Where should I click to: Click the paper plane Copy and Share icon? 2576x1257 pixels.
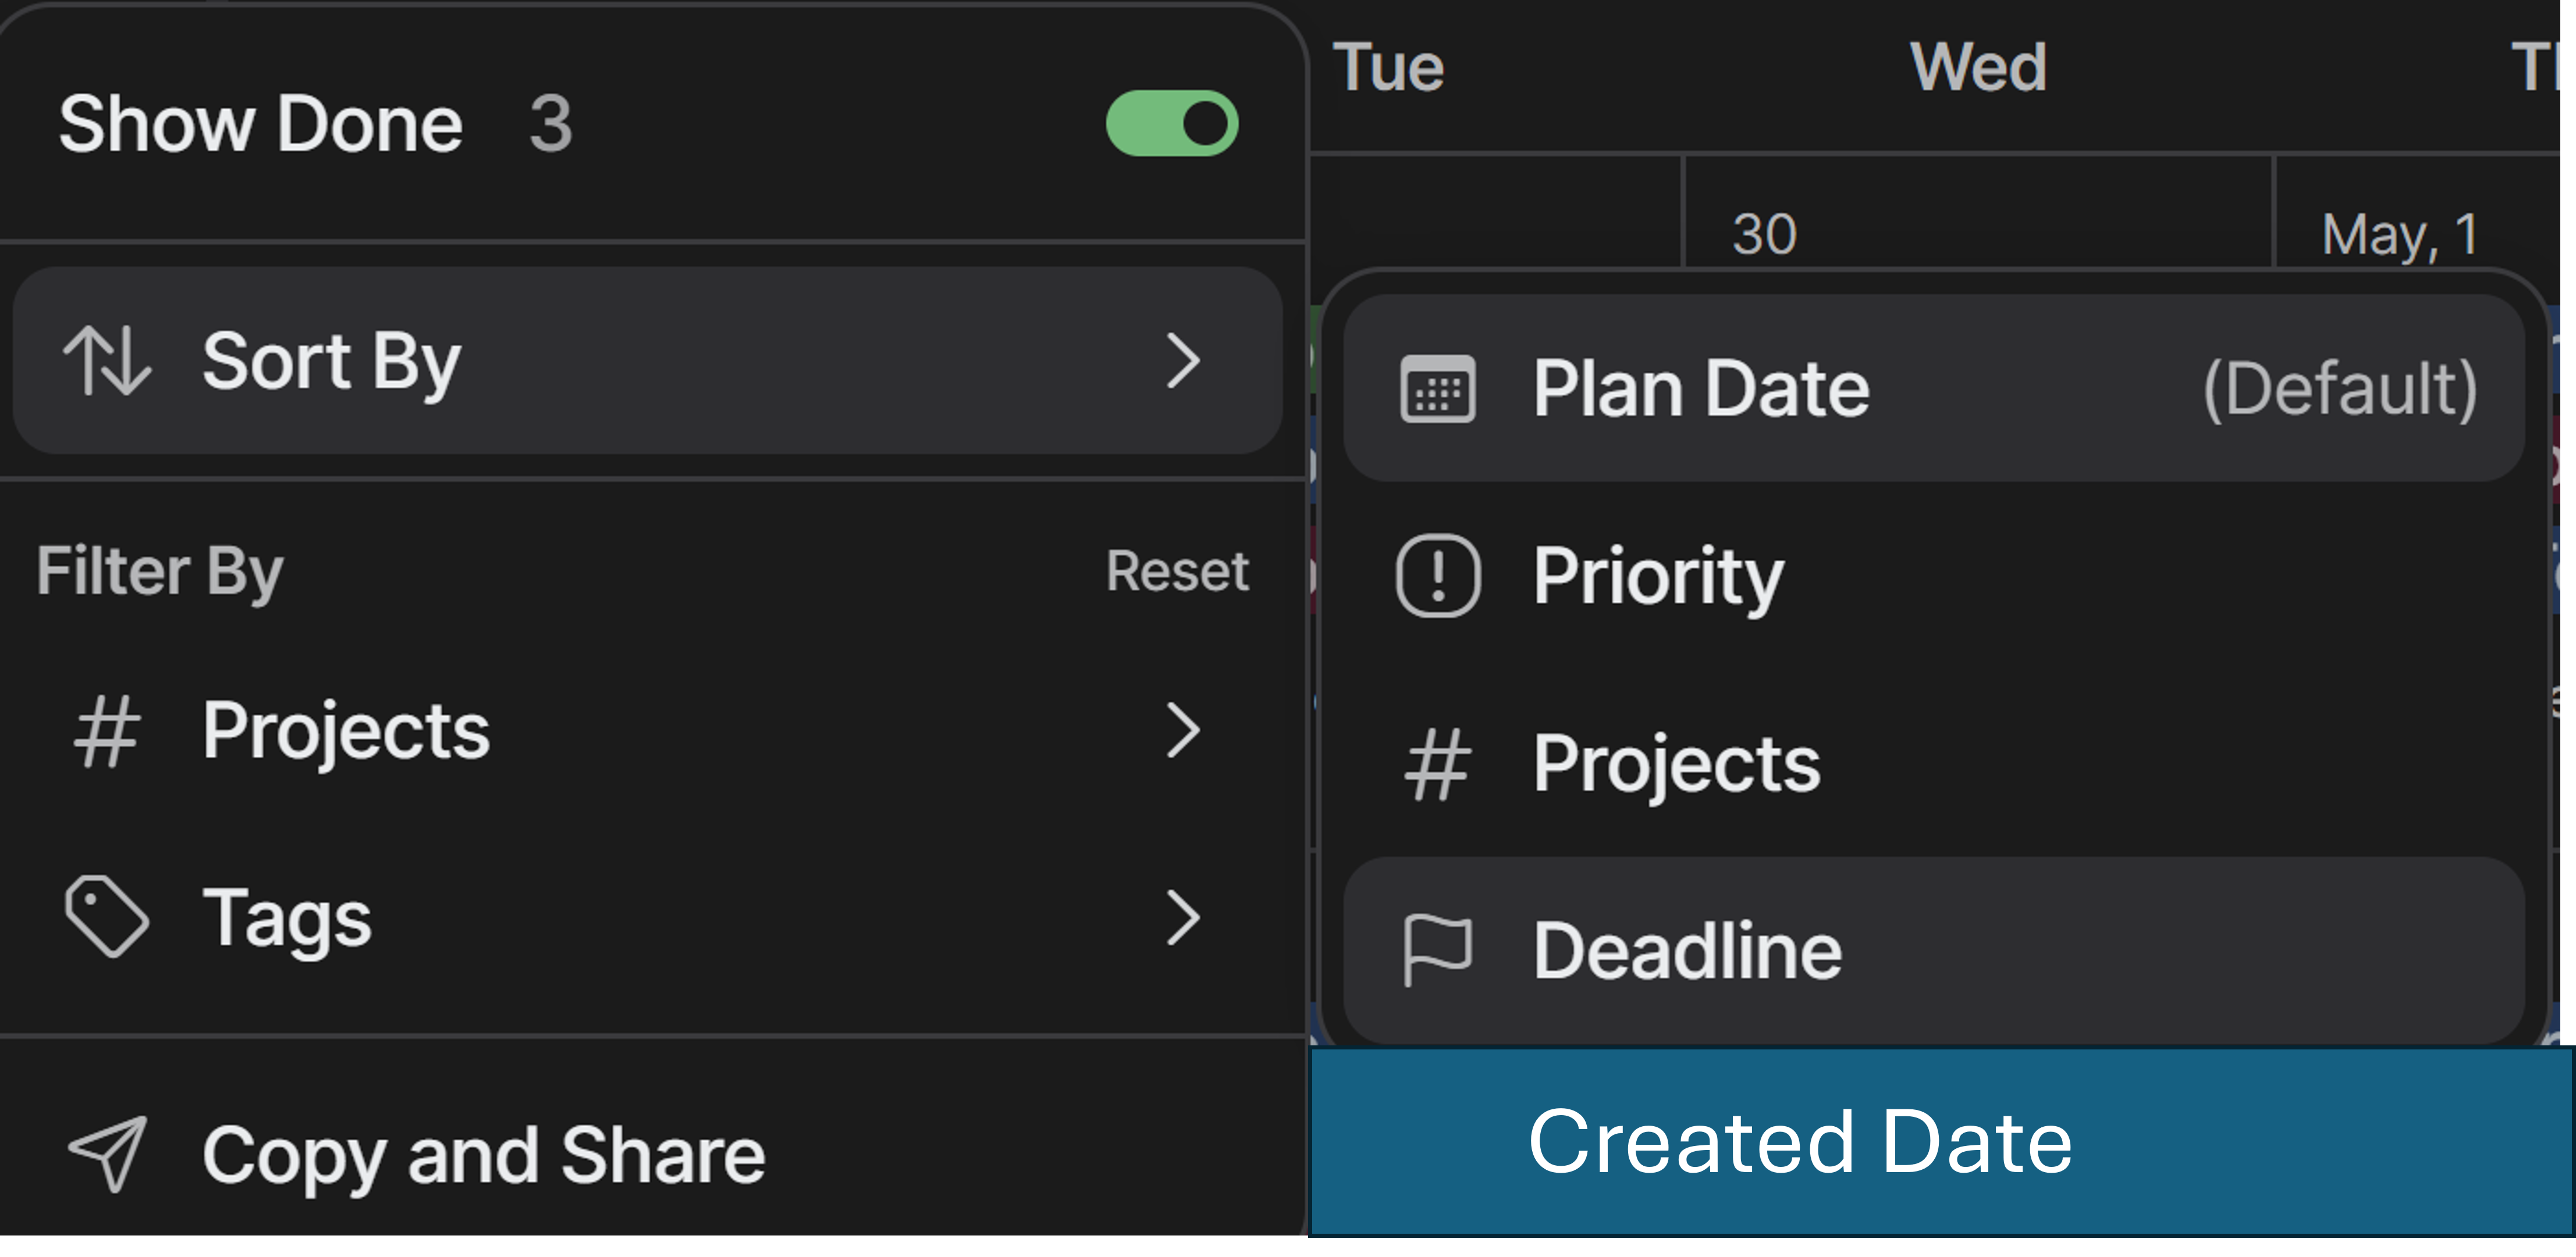pos(108,1154)
